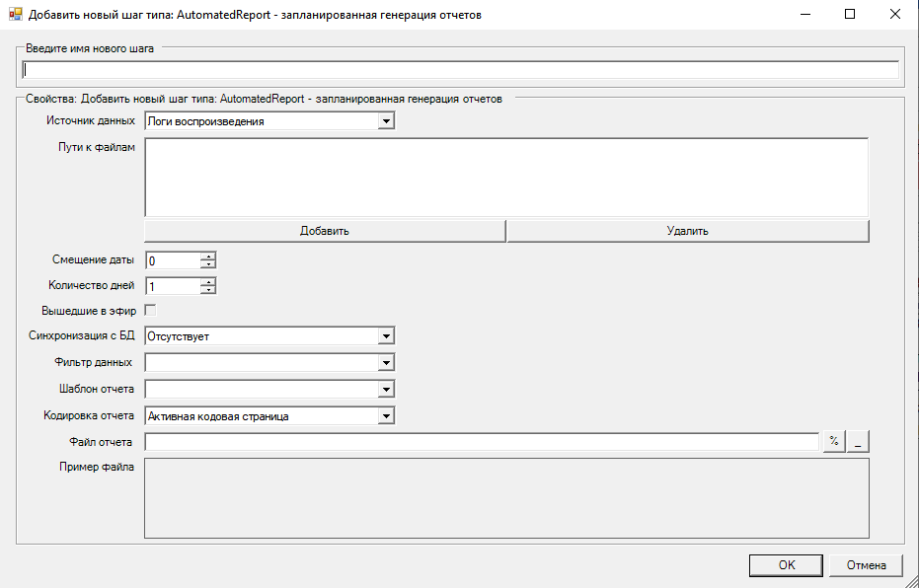Click the Пути к файлам label
Screen dimensions: 919x588
click(97, 147)
